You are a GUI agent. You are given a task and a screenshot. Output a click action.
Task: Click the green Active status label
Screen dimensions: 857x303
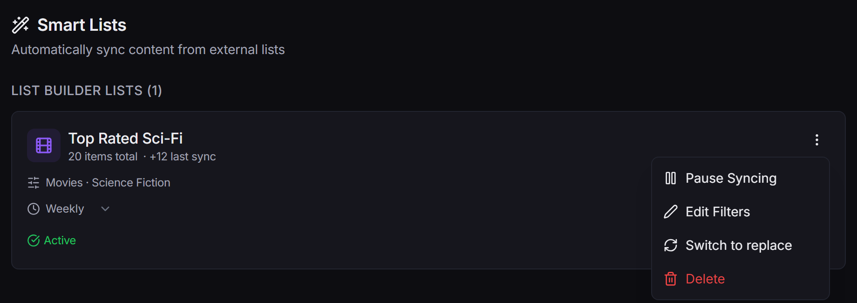click(60, 241)
